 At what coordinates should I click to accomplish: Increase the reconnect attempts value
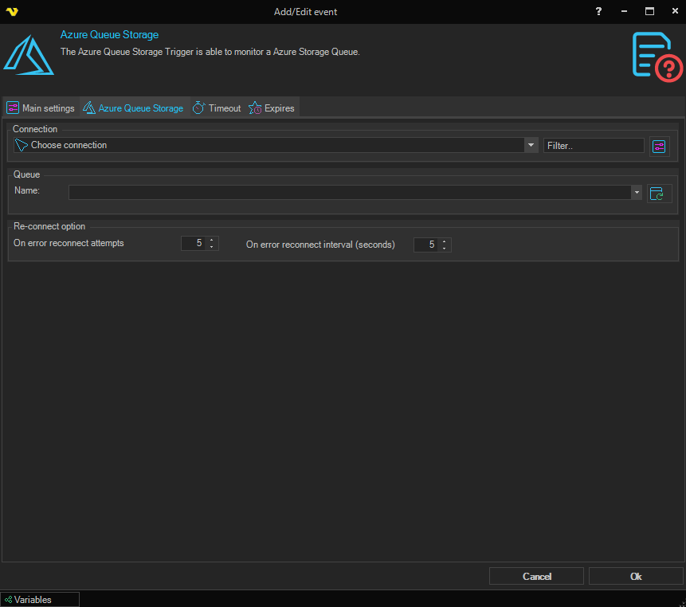(212, 241)
